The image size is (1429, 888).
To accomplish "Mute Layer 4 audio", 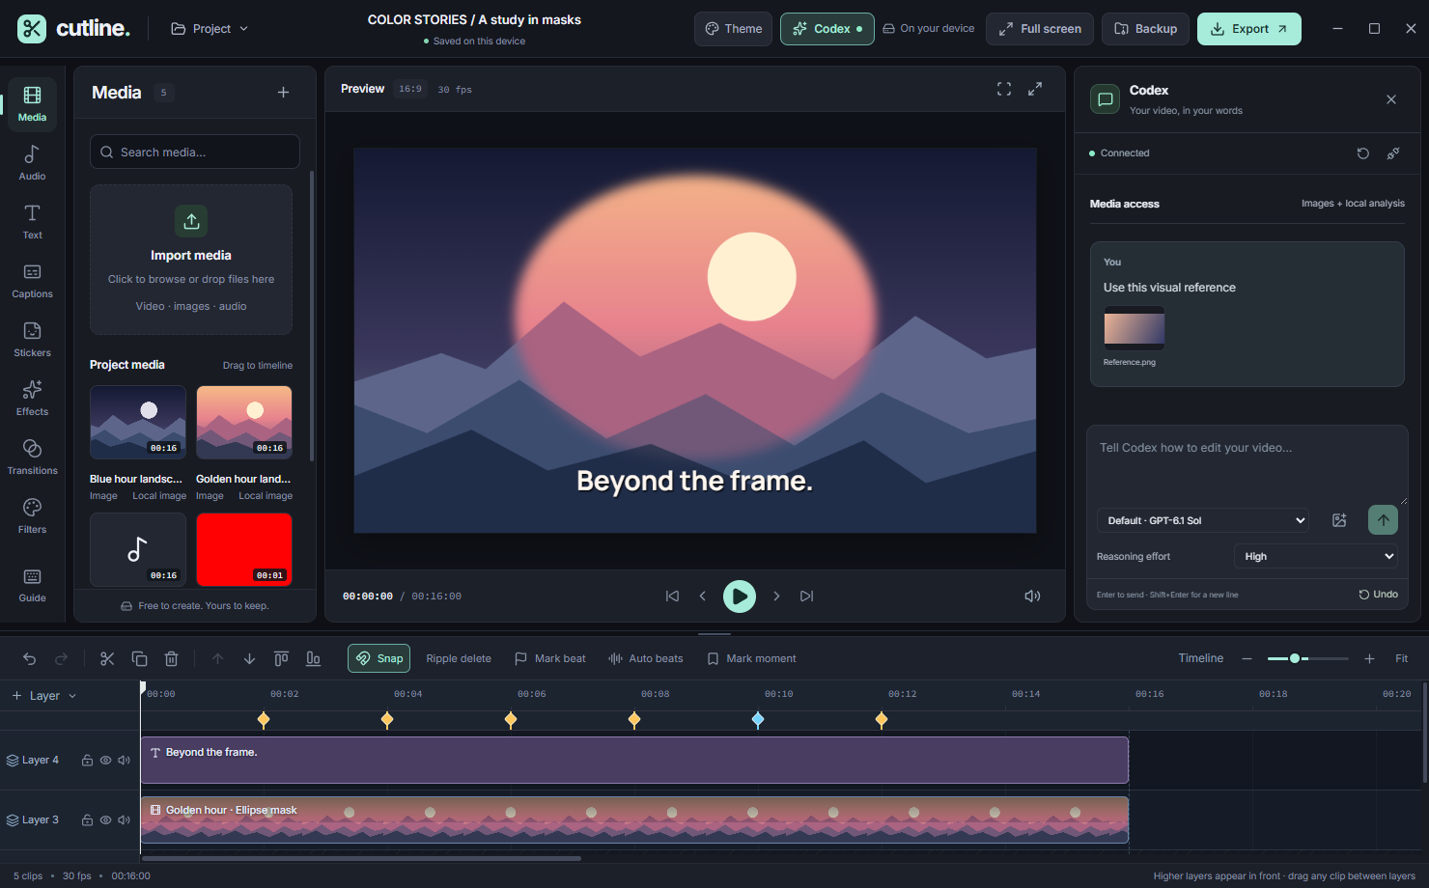I will (x=124, y=761).
